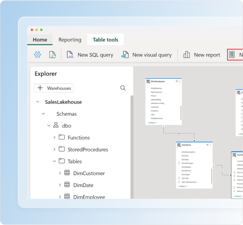Select the Functions folder
Image resolution: width=243 pixels, height=225 pixels.
pos(79,138)
